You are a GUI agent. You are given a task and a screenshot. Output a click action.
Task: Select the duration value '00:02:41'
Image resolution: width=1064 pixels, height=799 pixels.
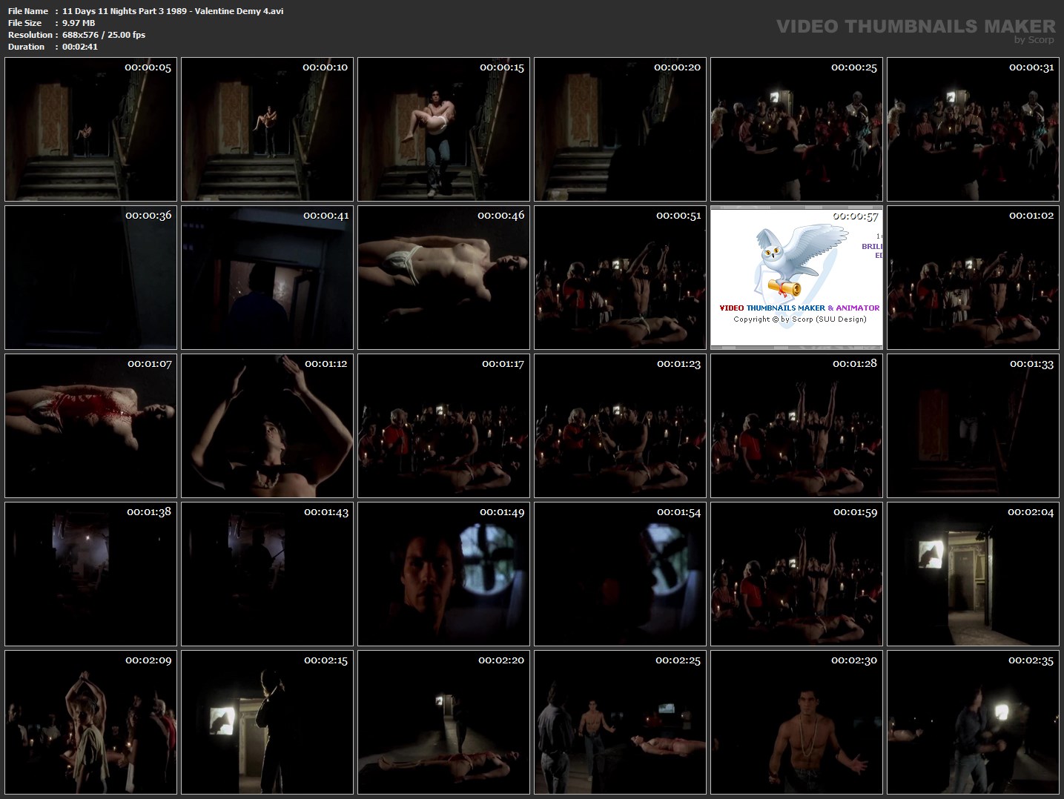[80, 47]
